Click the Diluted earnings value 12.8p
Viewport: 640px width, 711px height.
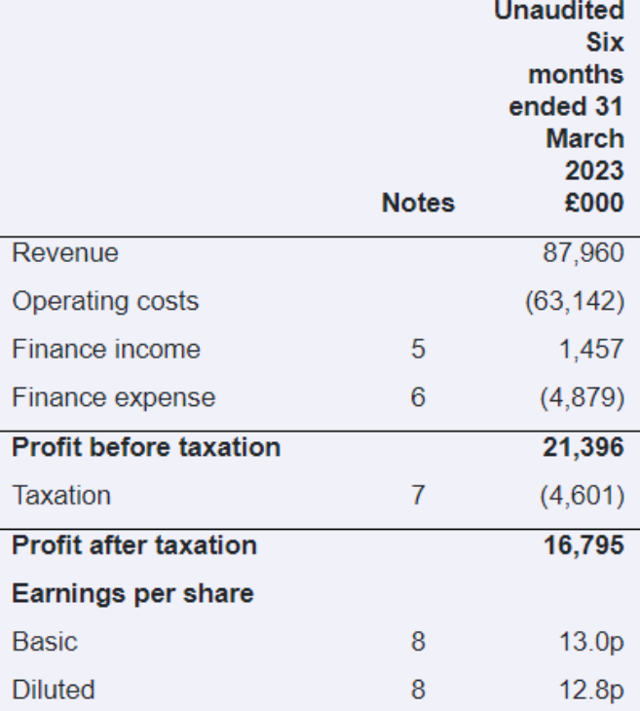(x=591, y=691)
